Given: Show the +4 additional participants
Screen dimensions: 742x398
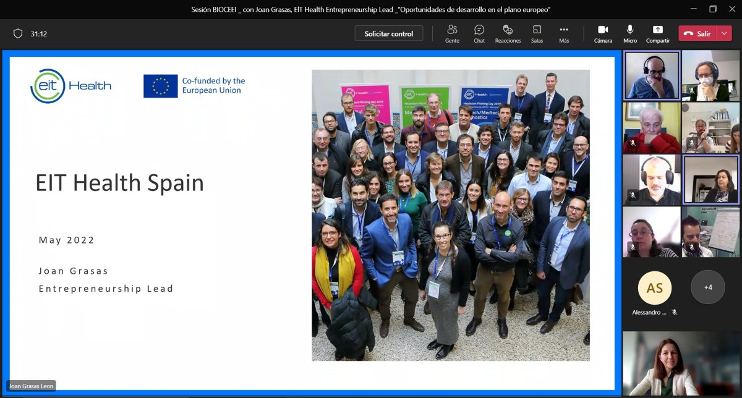Looking at the screenshot, I should click(x=707, y=287).
